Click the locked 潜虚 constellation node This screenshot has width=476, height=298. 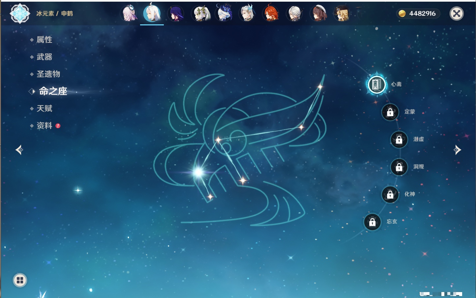[399, 139]
